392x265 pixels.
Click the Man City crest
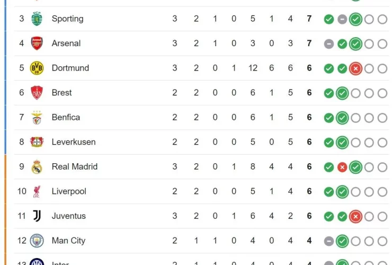[37, 241]
